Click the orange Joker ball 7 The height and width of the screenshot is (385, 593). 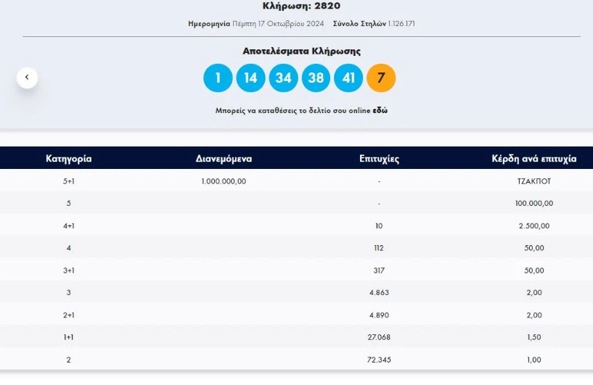click(x=381, y=78)
